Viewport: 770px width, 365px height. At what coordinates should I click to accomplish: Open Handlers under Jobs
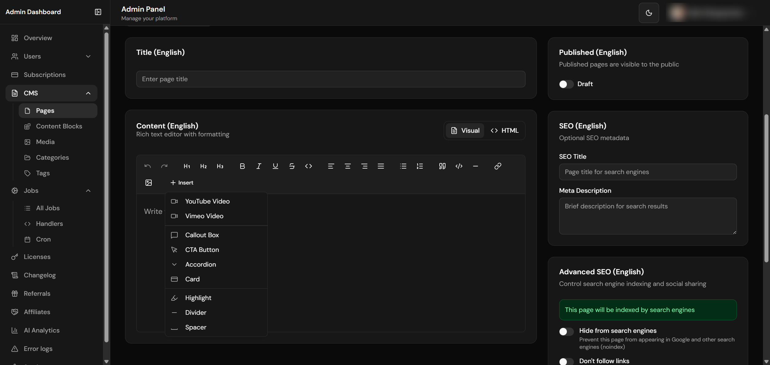[x=58, y=224]
